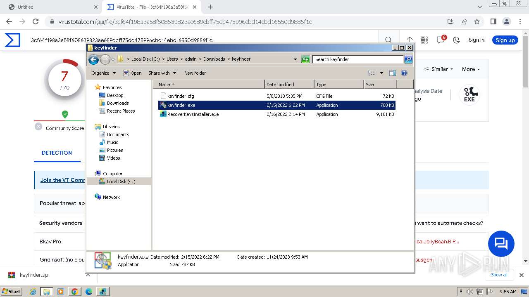Click the Explorer help icon
This screenshot has width=529, height=297.
coord(404,73)
